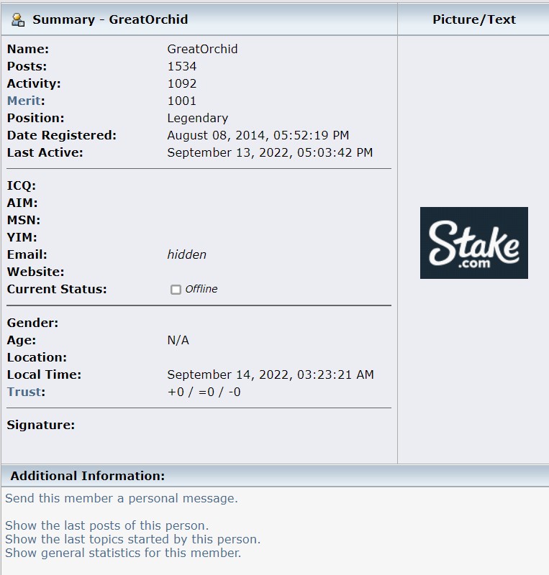The height and width of the screenshot is (575, 549).
Task: Click the activity value 1092
Action: point(182,83)
